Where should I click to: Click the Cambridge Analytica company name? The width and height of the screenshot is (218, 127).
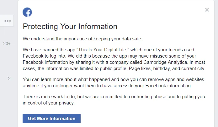pos(165,62)
